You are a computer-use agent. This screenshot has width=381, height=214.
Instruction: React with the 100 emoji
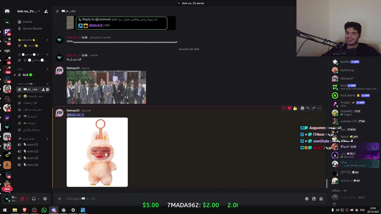point(284,108)
